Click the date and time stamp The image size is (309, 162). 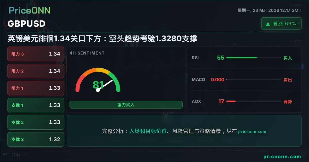[269, 11]
